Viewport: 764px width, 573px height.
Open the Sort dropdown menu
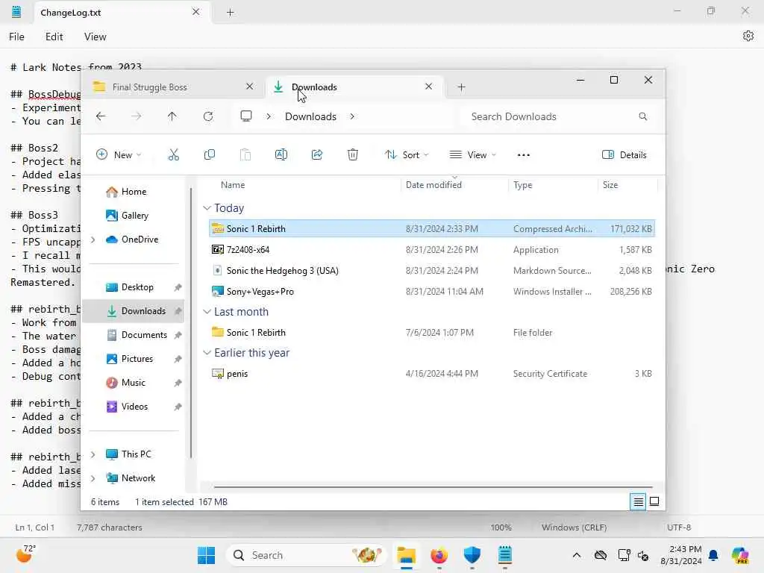coord(407,155)
